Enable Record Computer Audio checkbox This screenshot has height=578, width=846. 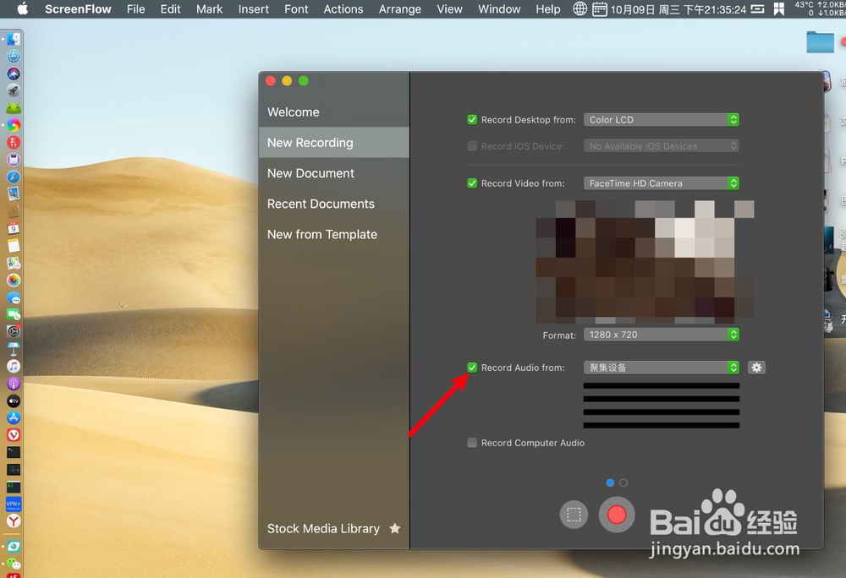pos(472,443)
